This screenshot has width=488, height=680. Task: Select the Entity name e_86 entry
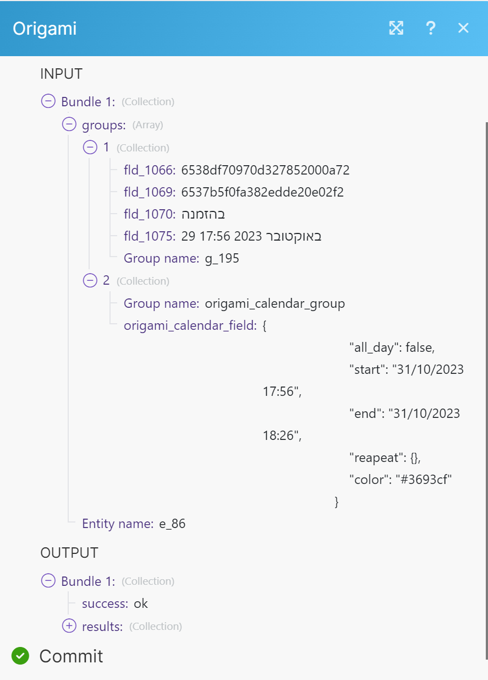pos(134,524)
